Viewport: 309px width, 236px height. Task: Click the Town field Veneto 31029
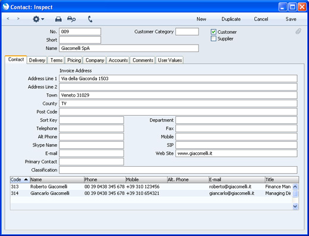pyautogui.click(x=178, y=95)
